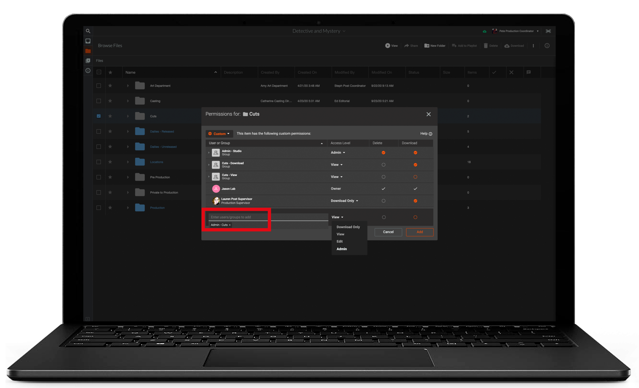This screenshot has height=388, width=639.
Task: Select Admin from access level menu
Action: coord(341,249)
